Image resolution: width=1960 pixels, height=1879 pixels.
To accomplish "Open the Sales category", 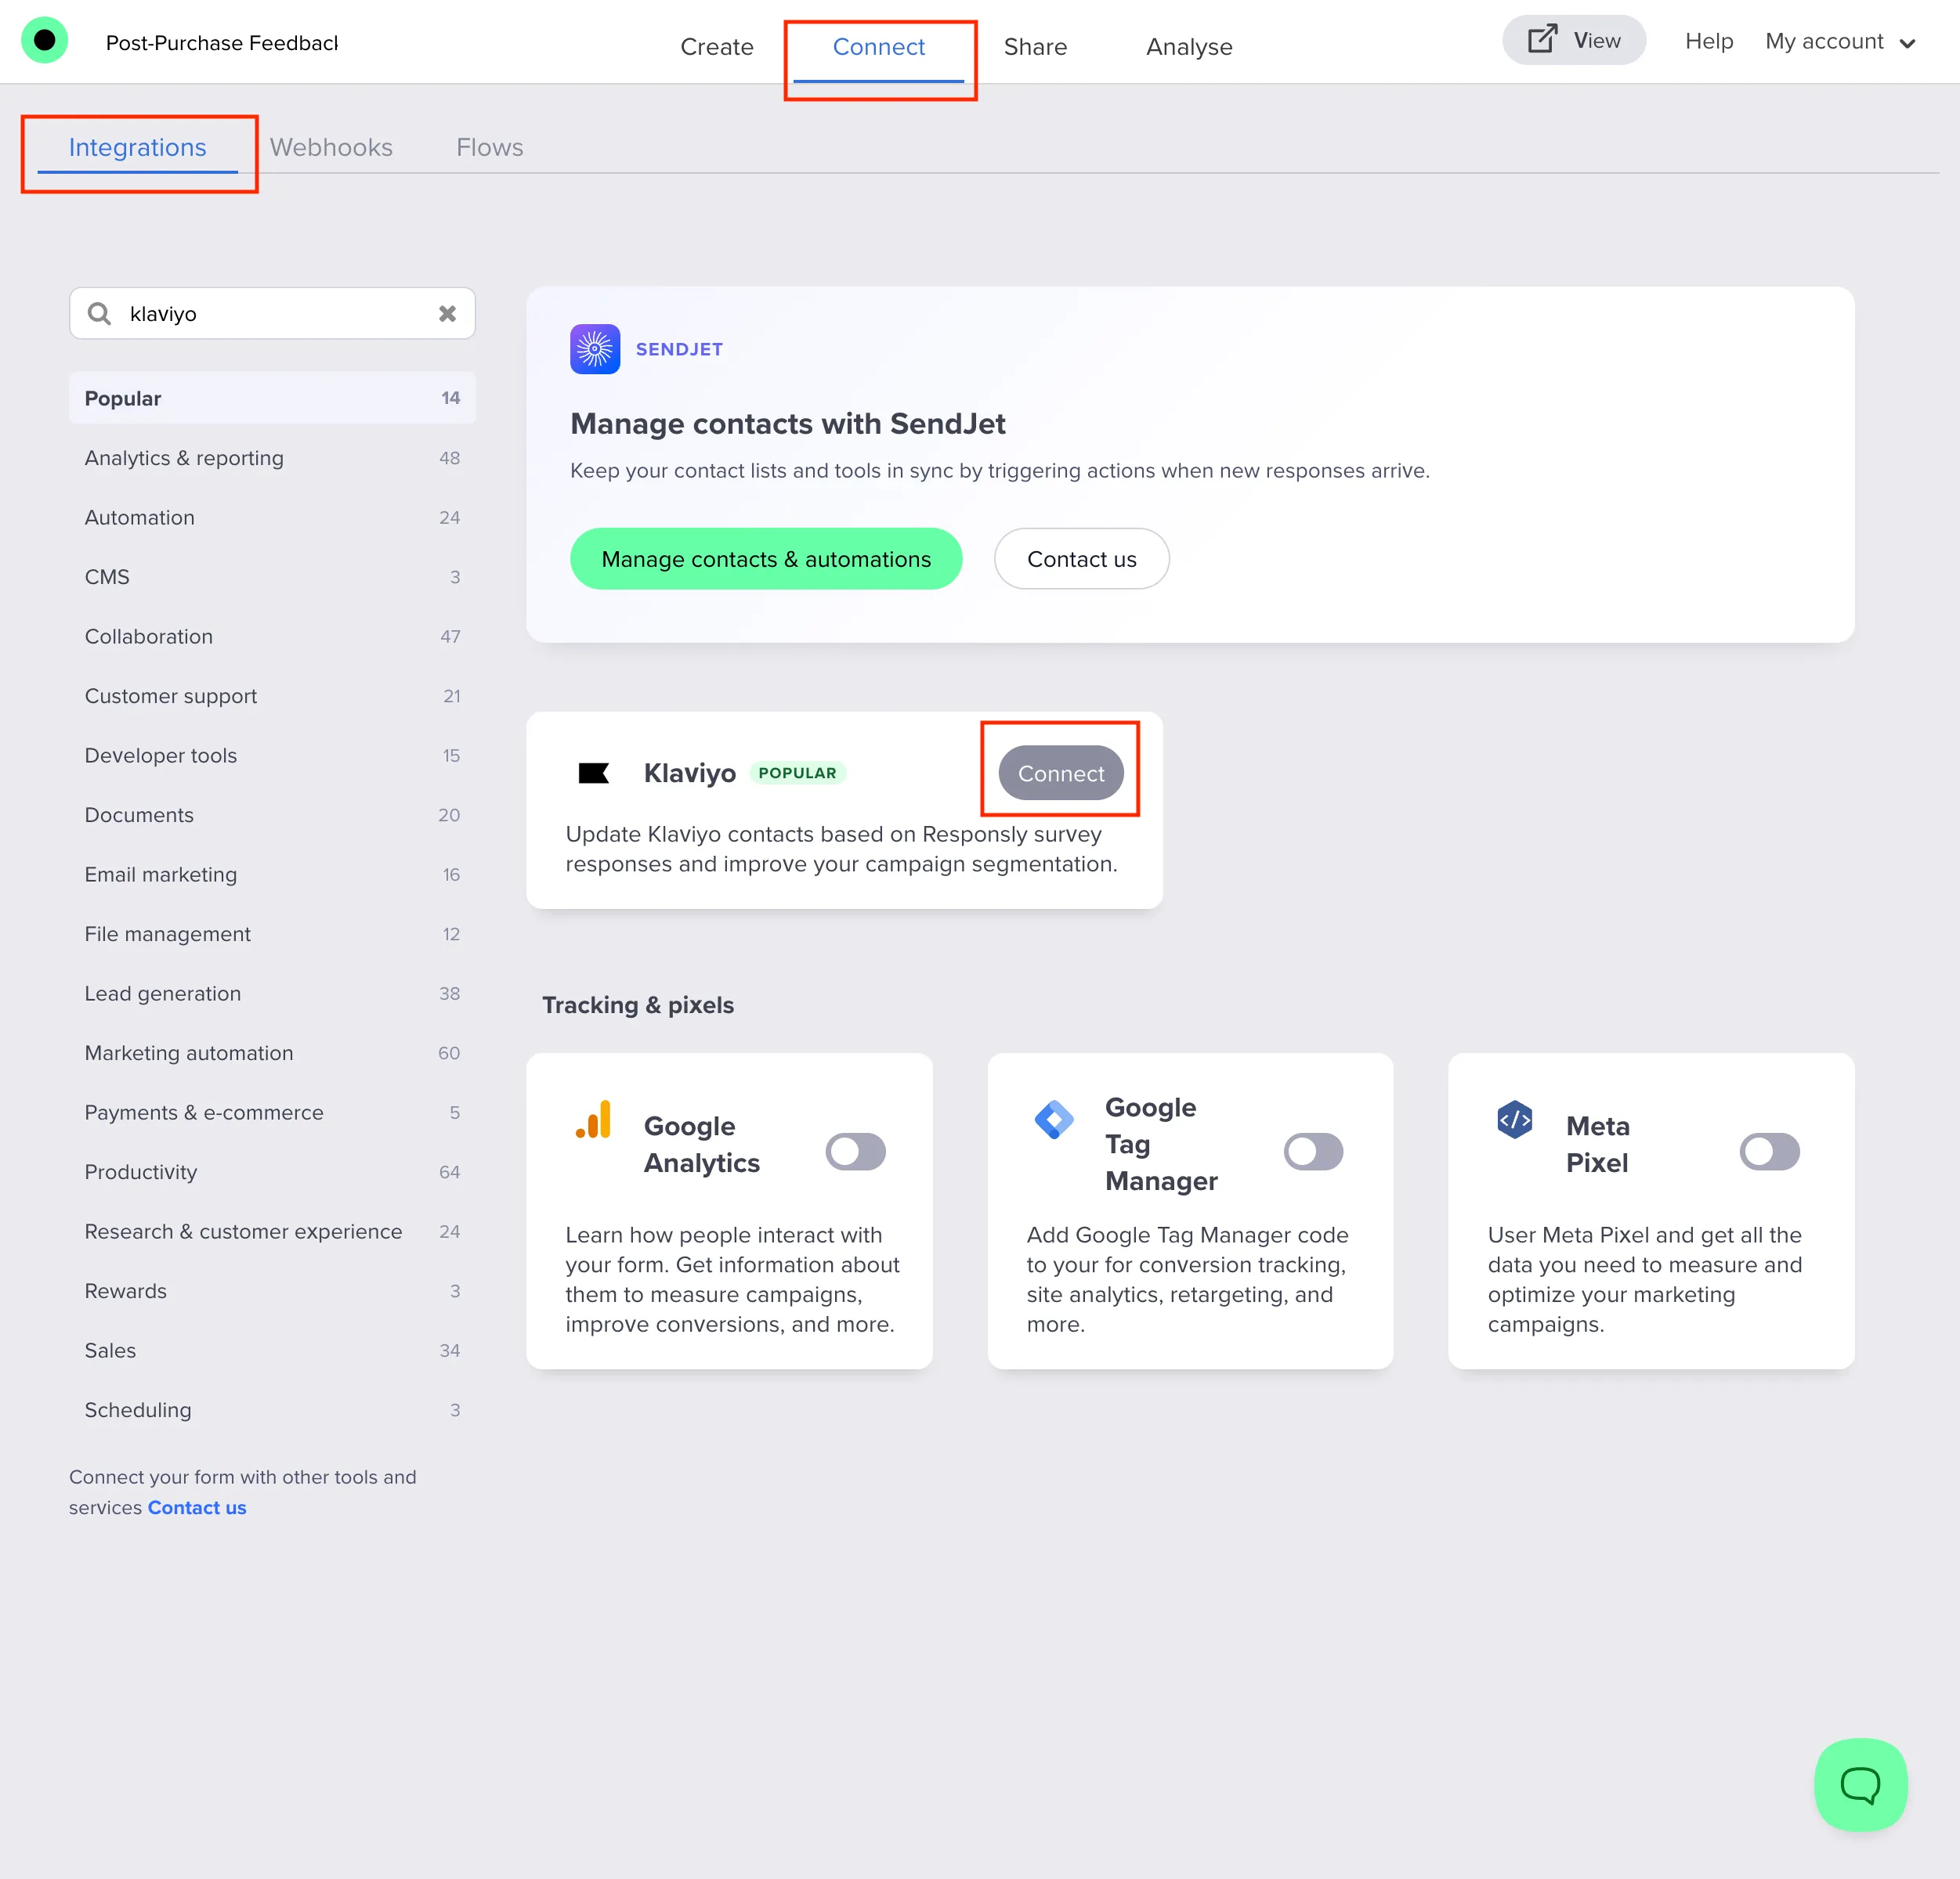I will 272,1349.
